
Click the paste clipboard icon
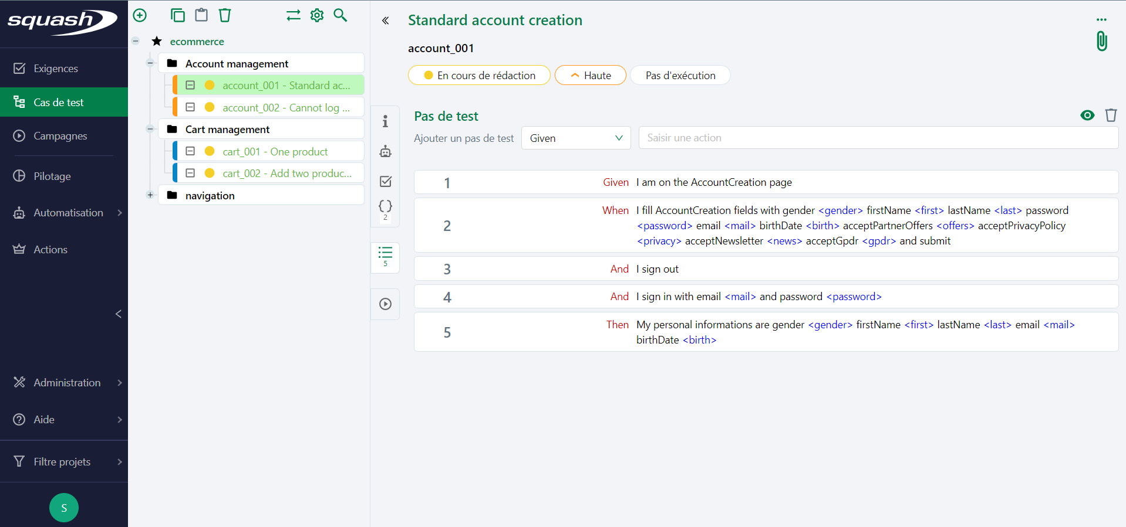click(201, 15)
